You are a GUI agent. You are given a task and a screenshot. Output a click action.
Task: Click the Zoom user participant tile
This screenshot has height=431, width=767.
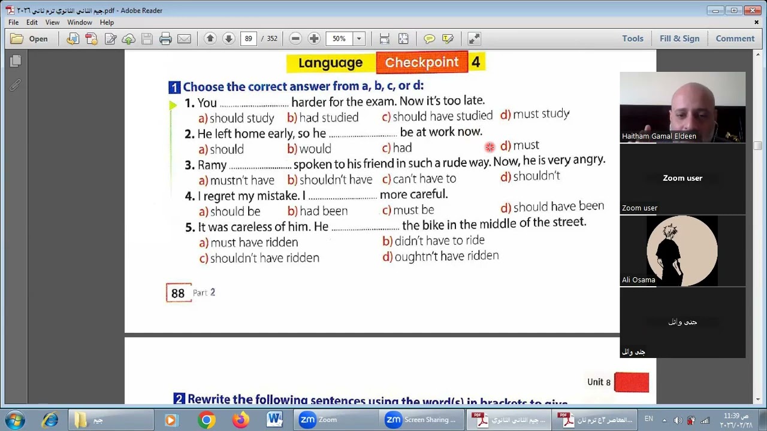pyautogui.click(x=683, y=179)
